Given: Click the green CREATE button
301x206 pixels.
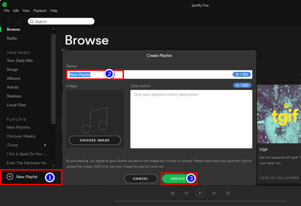Looking at the screenshot, I should (x=178, y=179).
